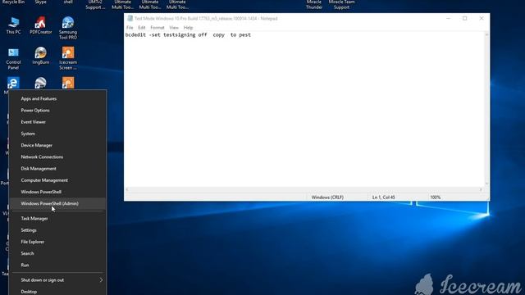Choose Search in the Win+X menu
The image size is (525, 295).
pyautogui.click(x=57, y=253)
